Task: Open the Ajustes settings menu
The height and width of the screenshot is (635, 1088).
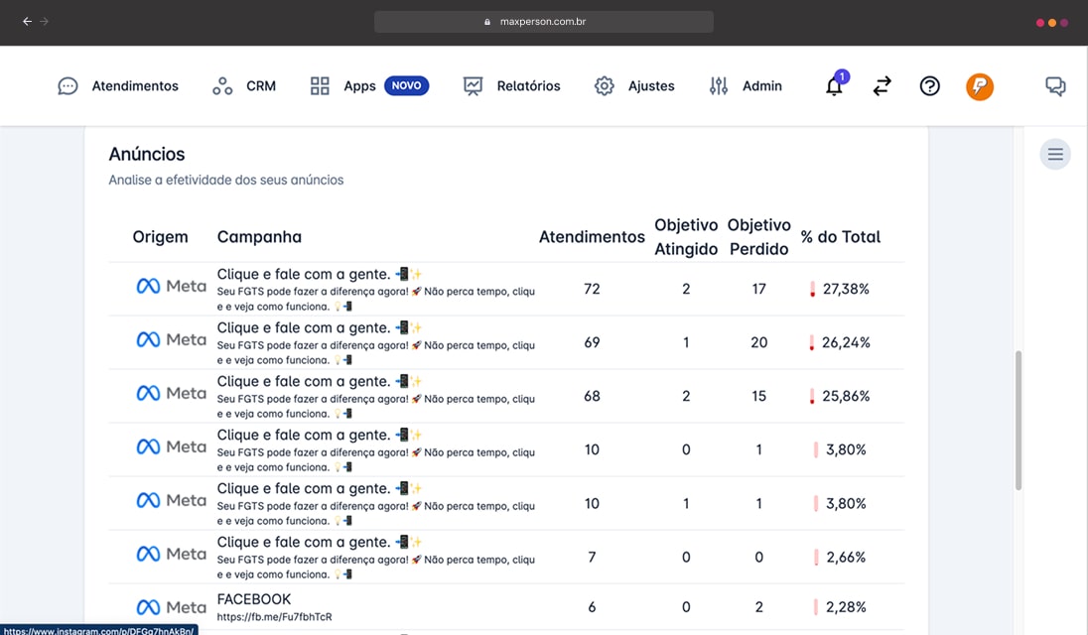Action: tap(634, 86)
